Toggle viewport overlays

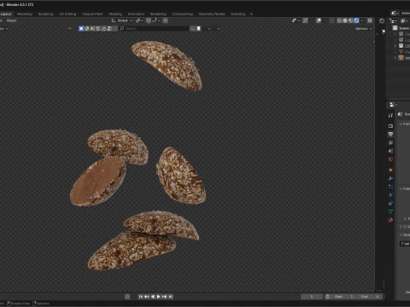[319, 20]
